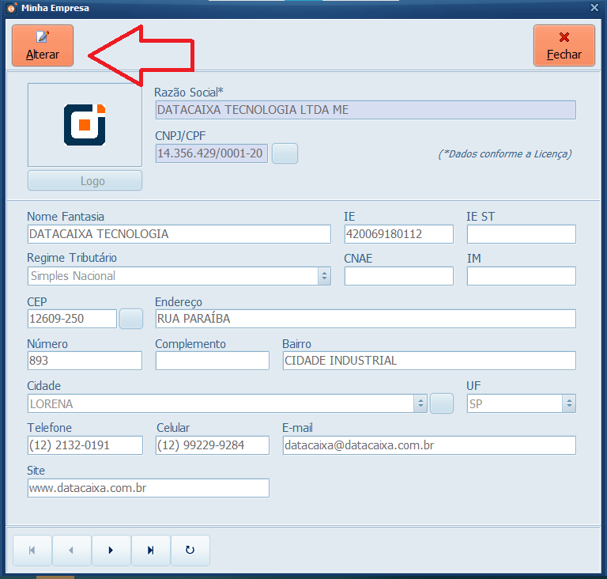Screen dimensions: 607x579
Task: Click the Fechar button with red X
Action: [x=564, y=45]
